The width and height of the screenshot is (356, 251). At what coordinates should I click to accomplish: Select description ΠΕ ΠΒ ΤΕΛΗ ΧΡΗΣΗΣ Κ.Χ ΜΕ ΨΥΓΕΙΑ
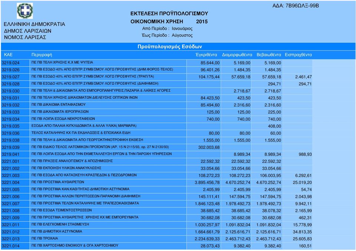click(62, 62)
